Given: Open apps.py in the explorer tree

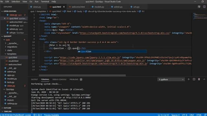Looking at the screenshot, I should tap(11, 75).
